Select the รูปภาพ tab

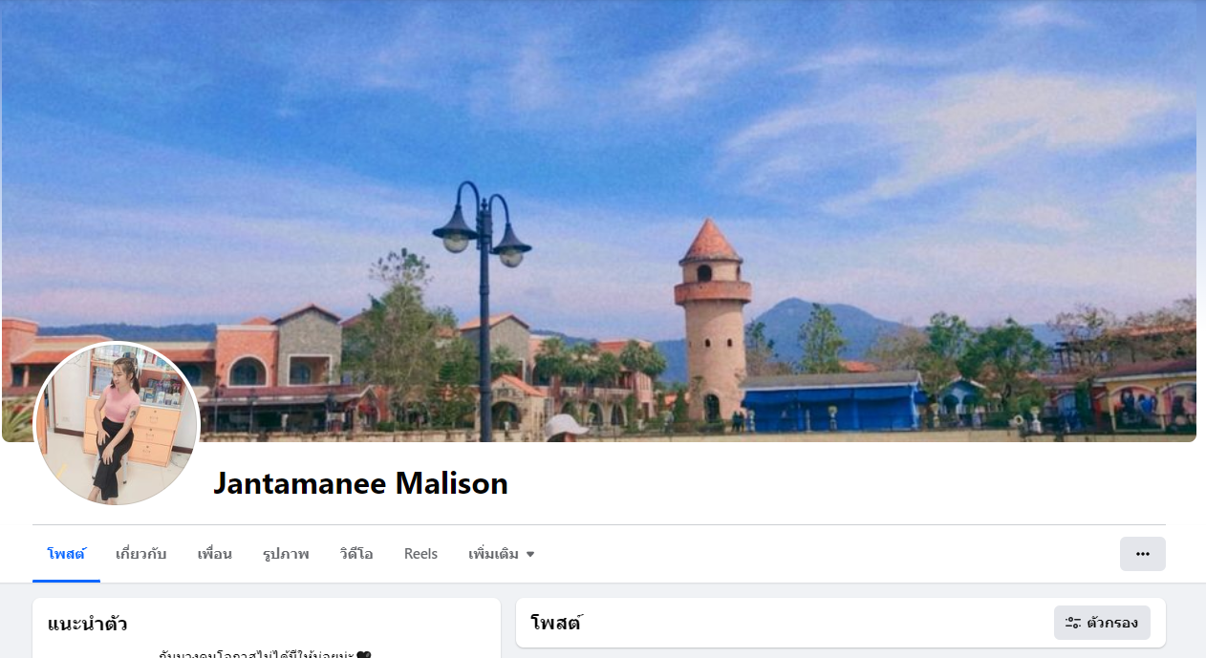pyautogui.click(x=286, y=554)
